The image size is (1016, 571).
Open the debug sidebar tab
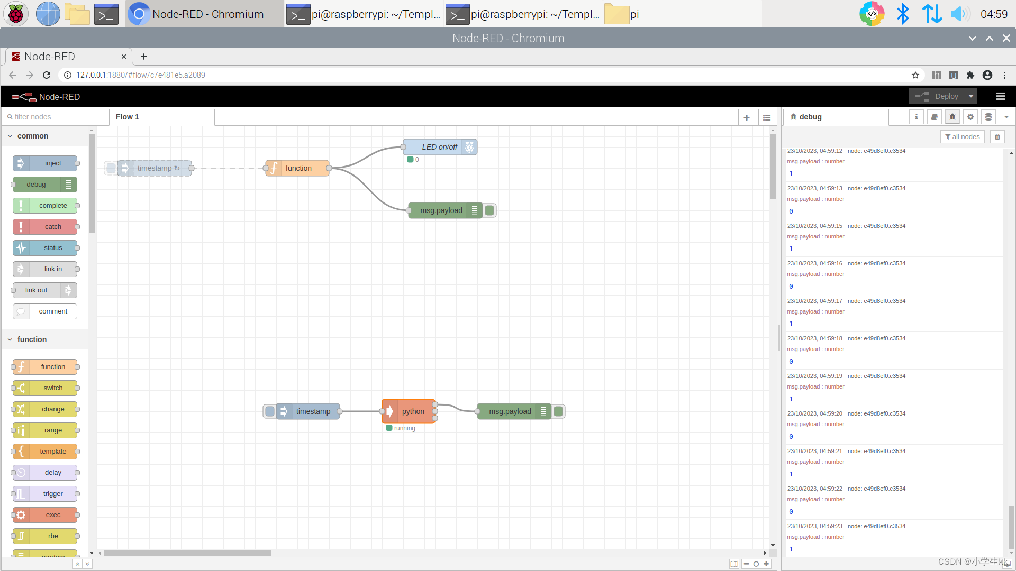(810, 117)
